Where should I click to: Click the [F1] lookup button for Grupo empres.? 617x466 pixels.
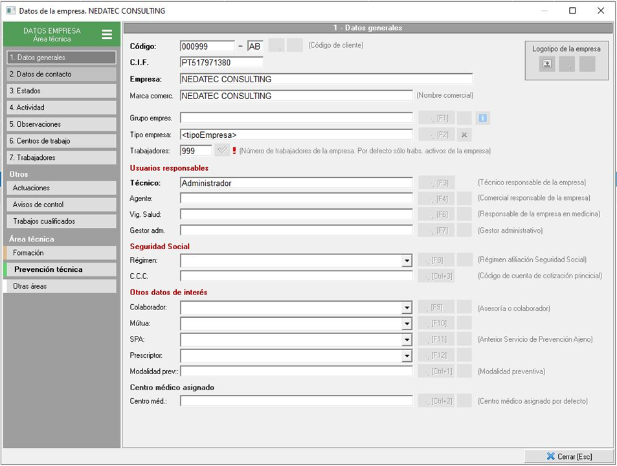[x=437, y=118]
